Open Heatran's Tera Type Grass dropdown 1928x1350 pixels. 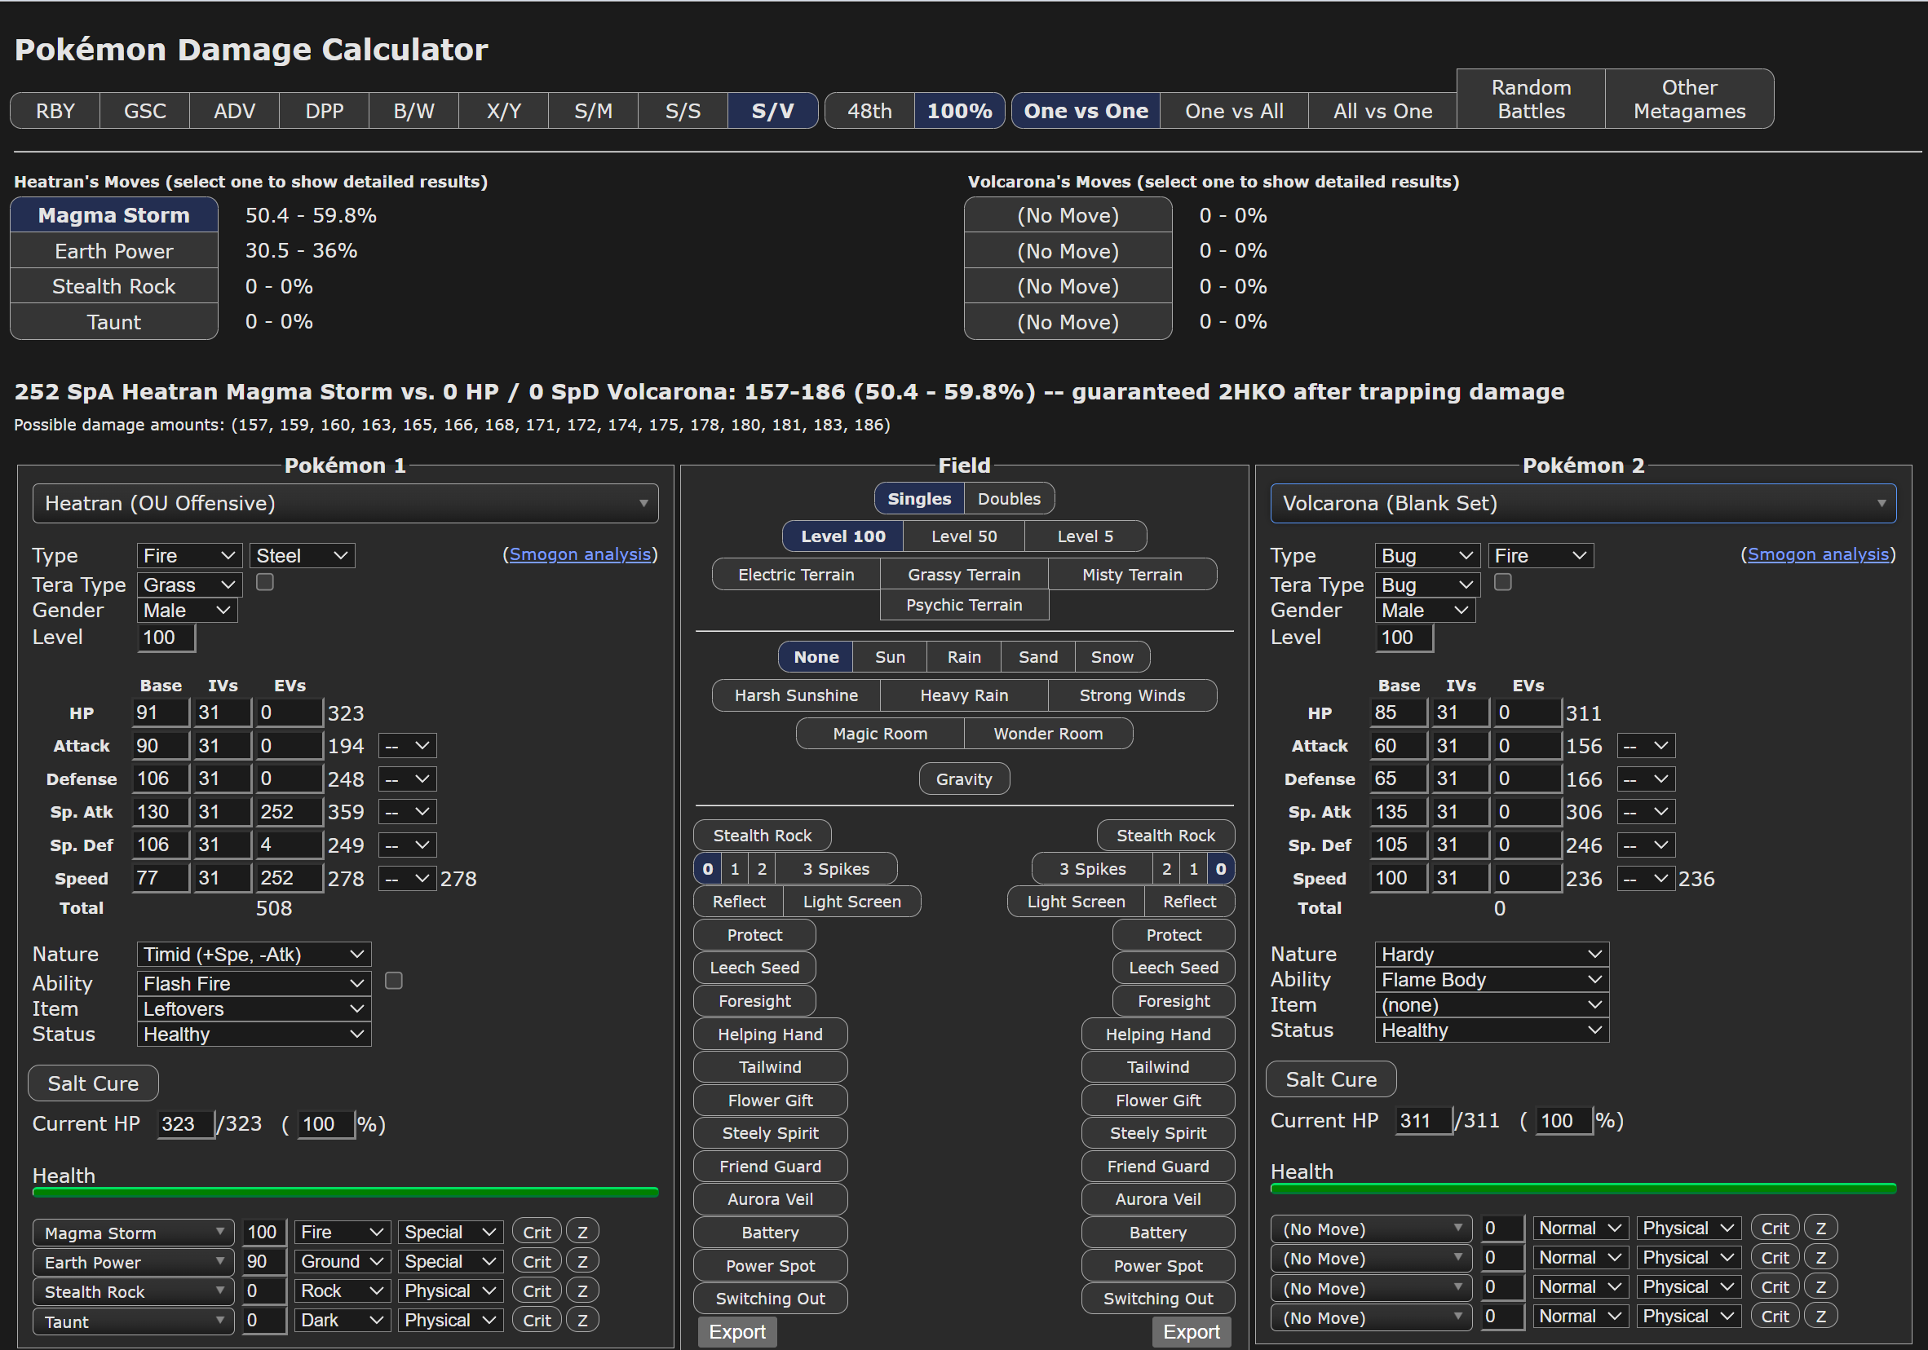click(x=189, y=585)
